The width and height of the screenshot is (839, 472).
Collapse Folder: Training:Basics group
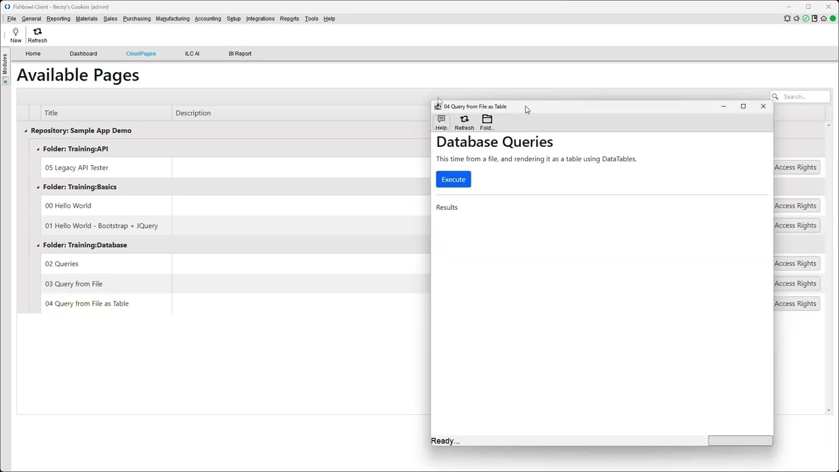tap(38, 187)
